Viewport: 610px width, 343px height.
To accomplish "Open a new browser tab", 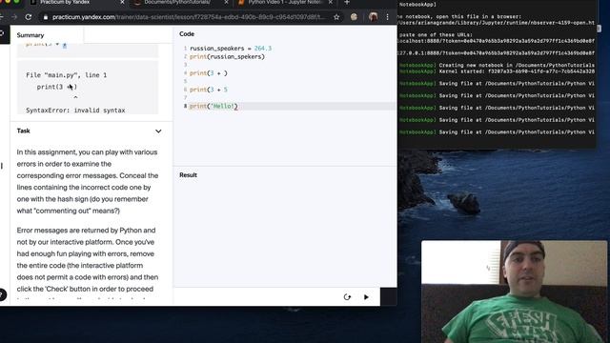I will tap(347, 2).
